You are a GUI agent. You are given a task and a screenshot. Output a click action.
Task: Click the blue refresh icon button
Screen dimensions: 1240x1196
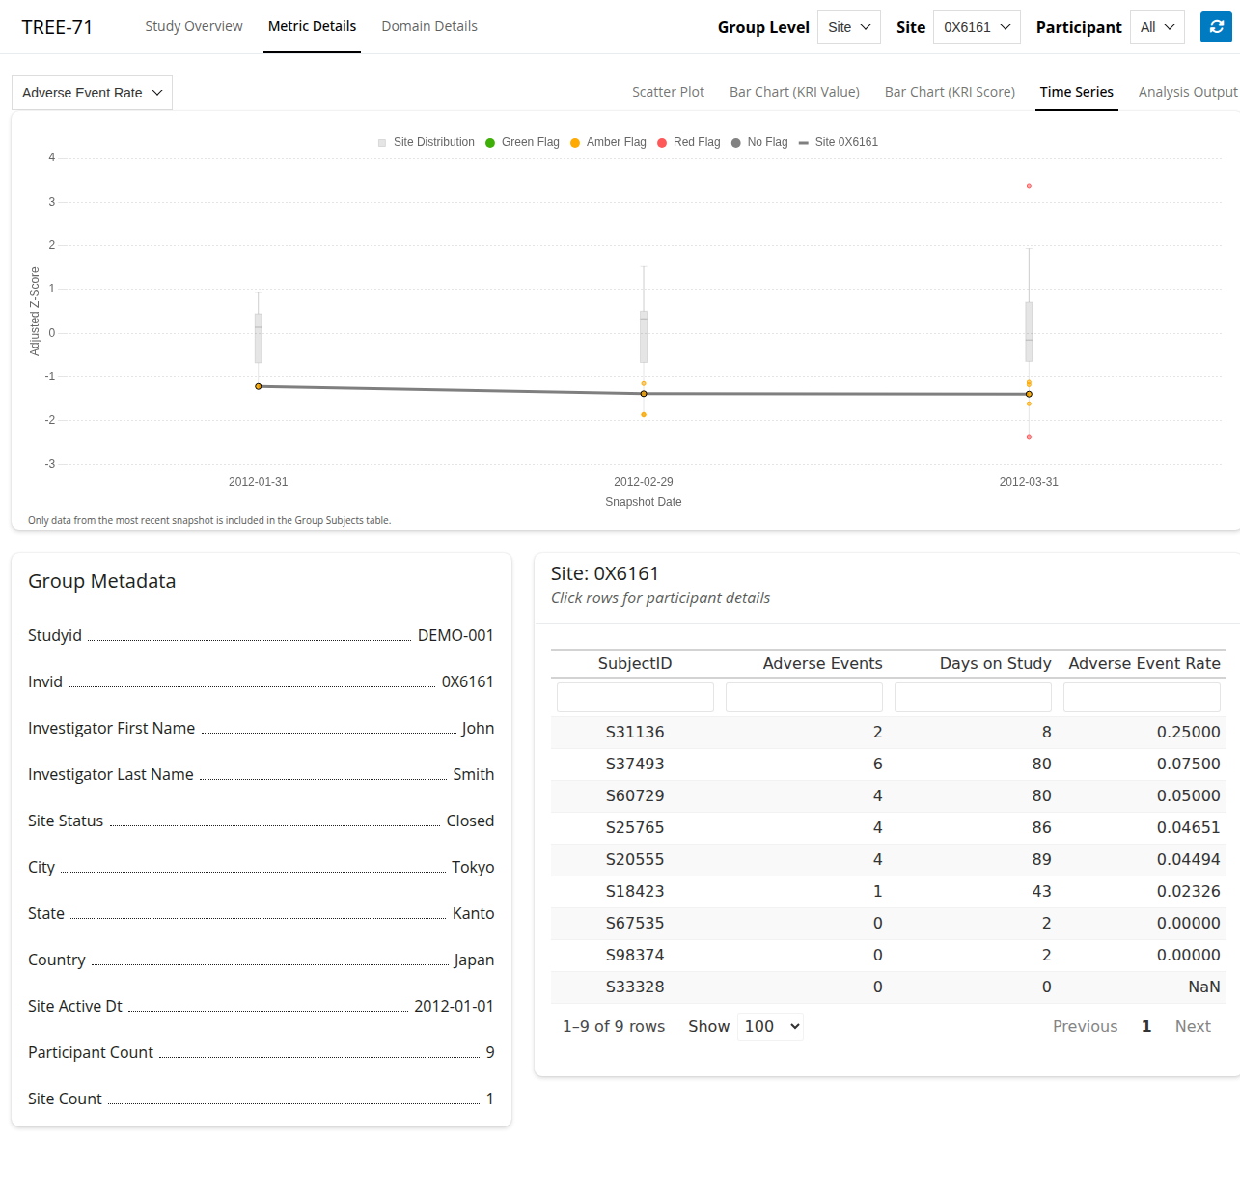(1216, 27)
